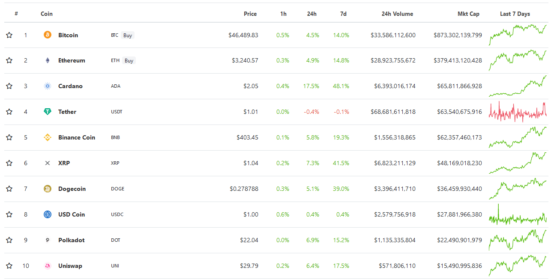560x279 pixels.
Task: Sort table by Price column header
Action: pos(250,14)
